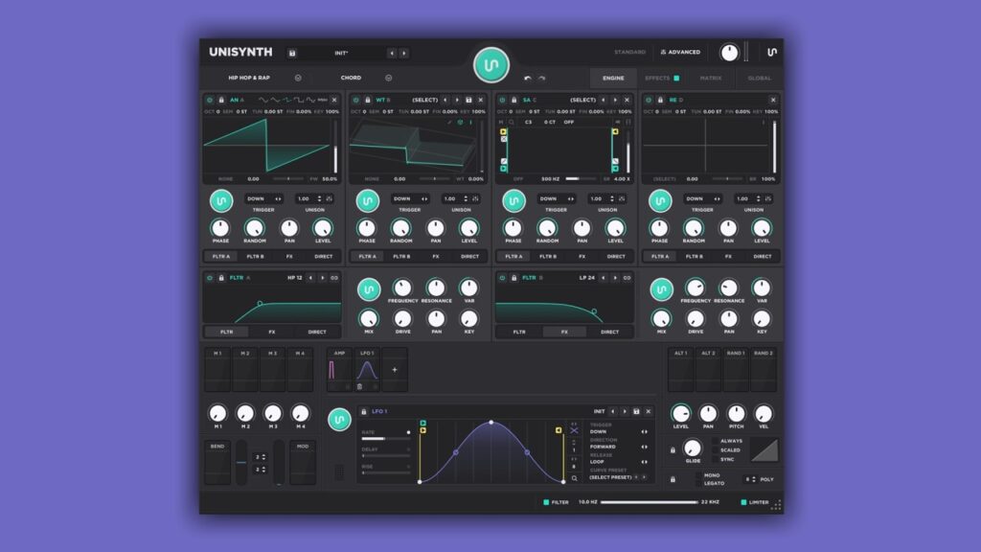Viewport: 981px width, 552px height.
Task: Close the LFO 1 editor panel
Action: [x=649, y=412]
